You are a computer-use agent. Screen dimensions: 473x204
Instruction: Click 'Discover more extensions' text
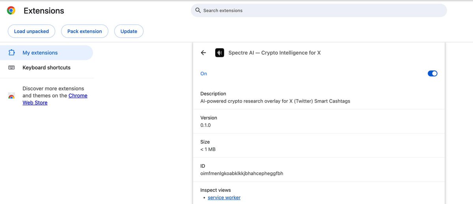tap(53, 88)
